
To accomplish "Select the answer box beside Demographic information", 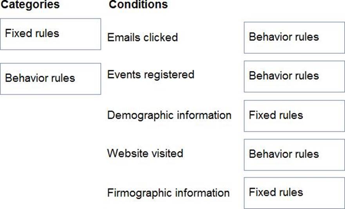I will 294,116.
